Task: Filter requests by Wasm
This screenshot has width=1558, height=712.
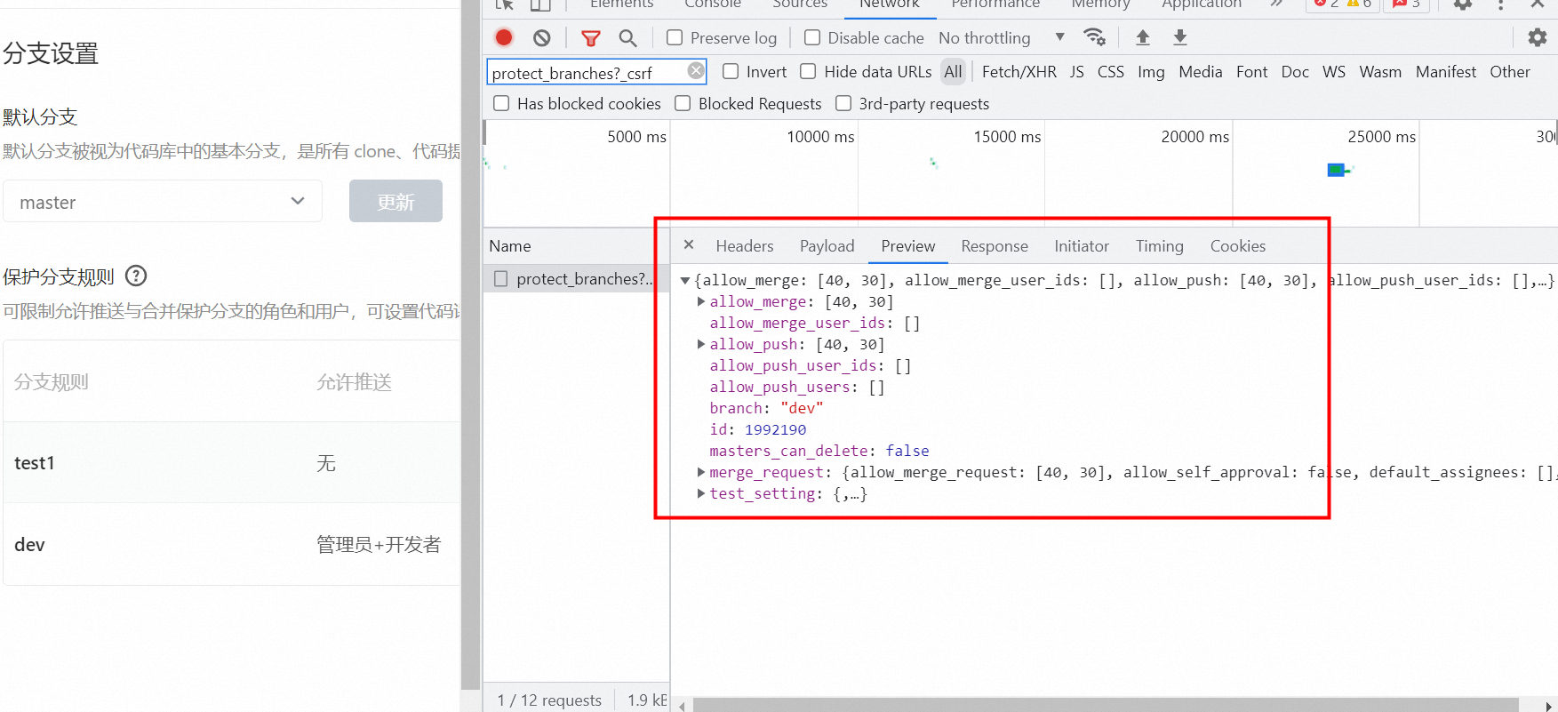Action: (1380, 71)
